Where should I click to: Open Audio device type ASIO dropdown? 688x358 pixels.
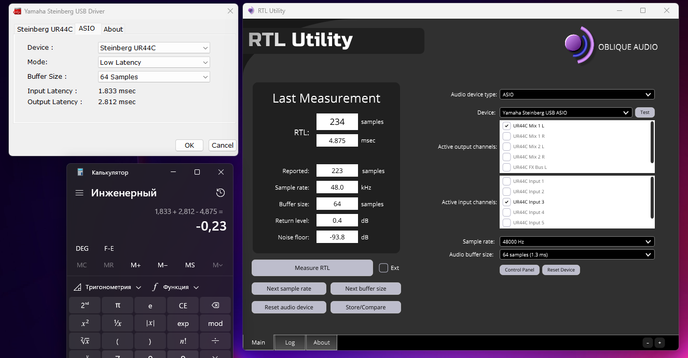click(577, 95)
